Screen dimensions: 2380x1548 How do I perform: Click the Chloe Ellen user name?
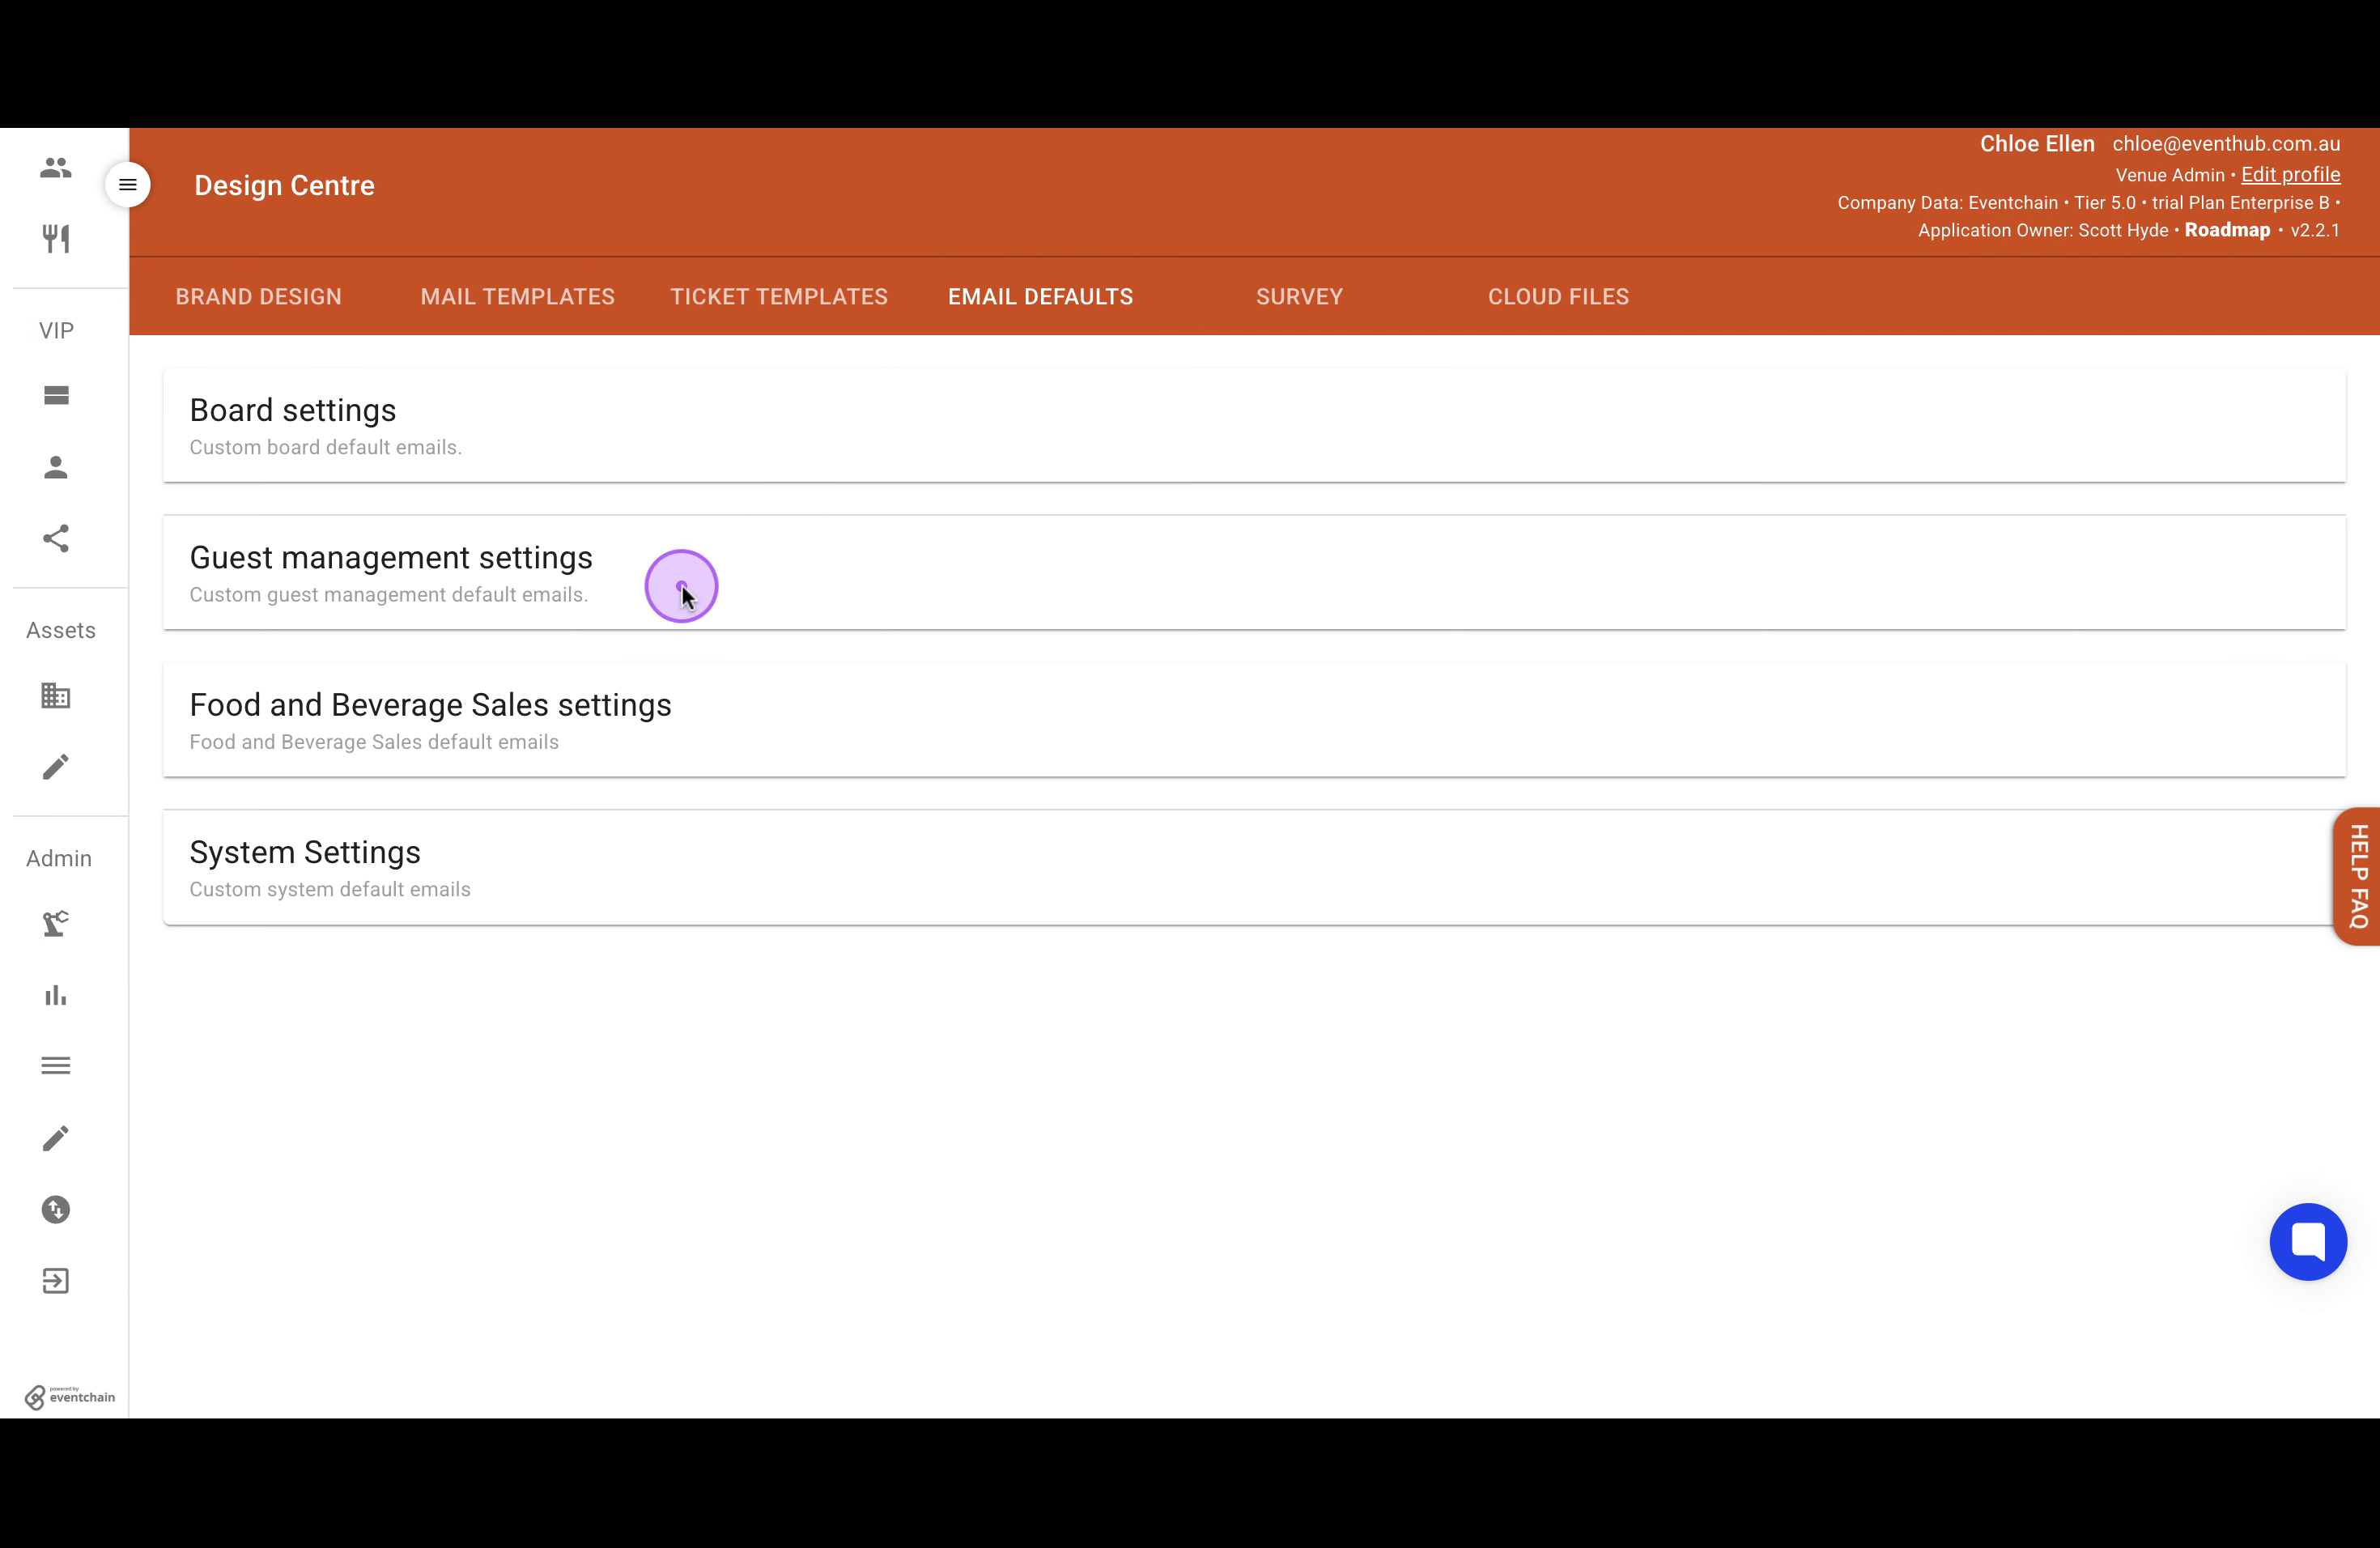coord(2037,144)
